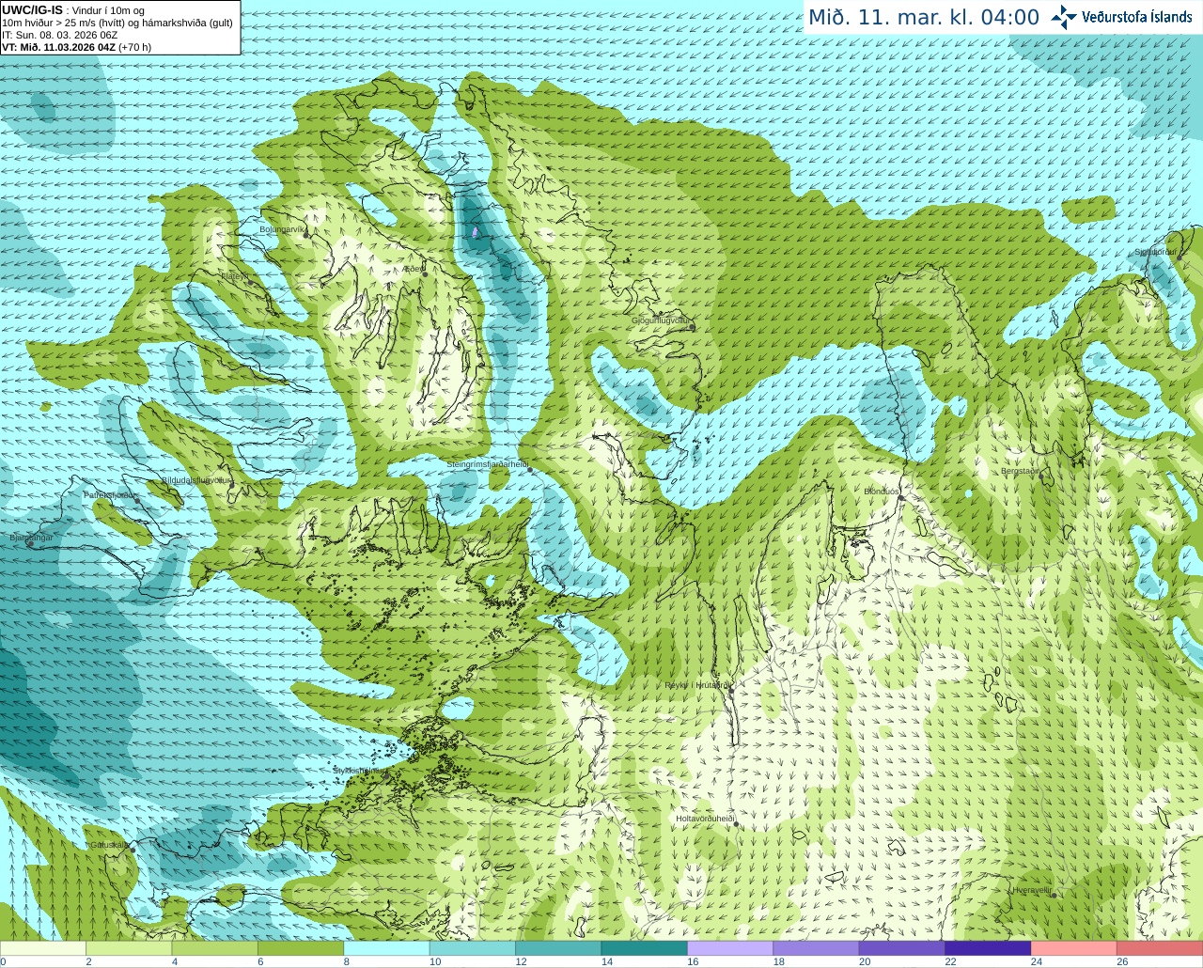
Task: Click the Bjargtangar station label
Action: point(31,538)
